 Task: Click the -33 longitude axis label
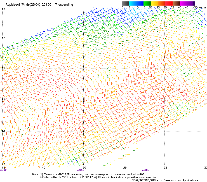[x=164, y=168]
